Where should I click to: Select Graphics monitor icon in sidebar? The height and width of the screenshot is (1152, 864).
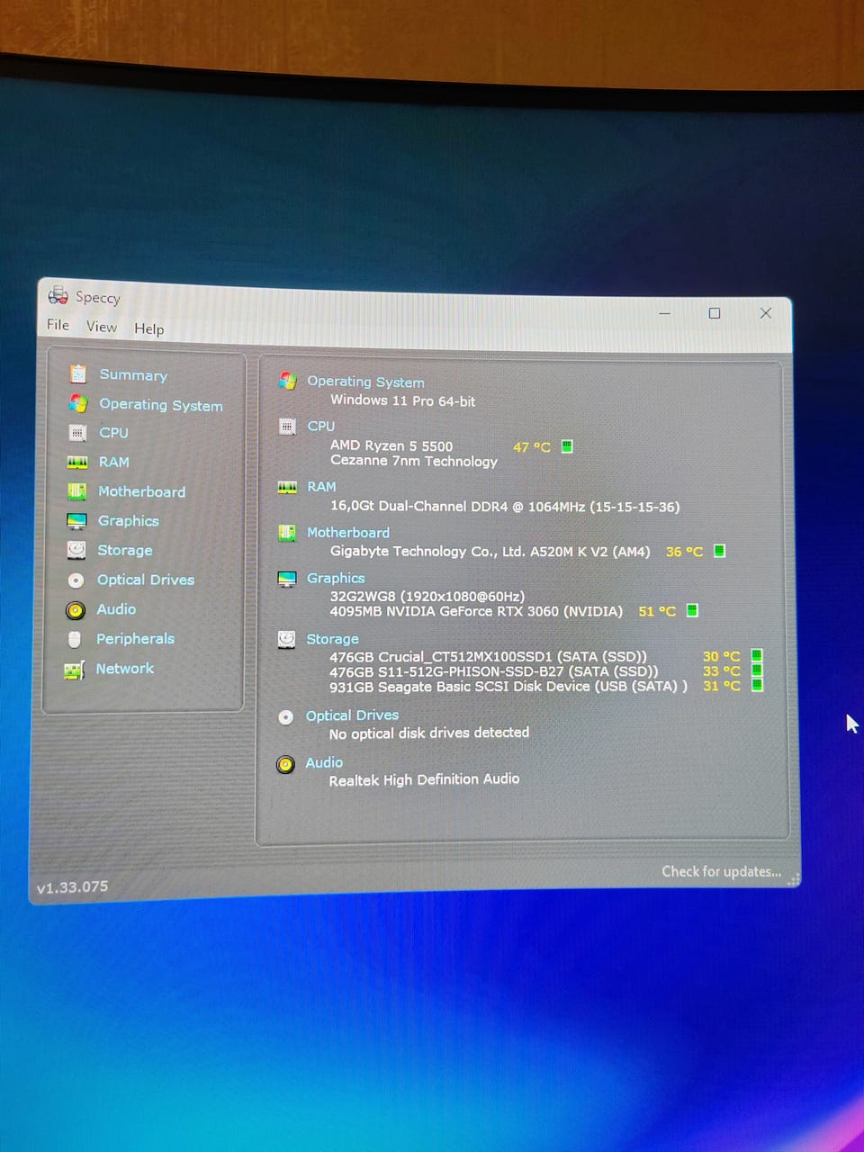(x=76, y=520)
